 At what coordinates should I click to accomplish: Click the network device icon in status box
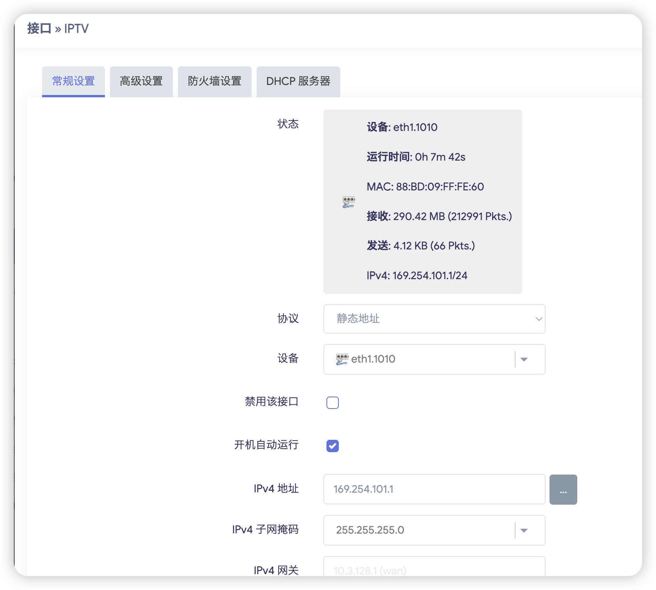(348, 202)
